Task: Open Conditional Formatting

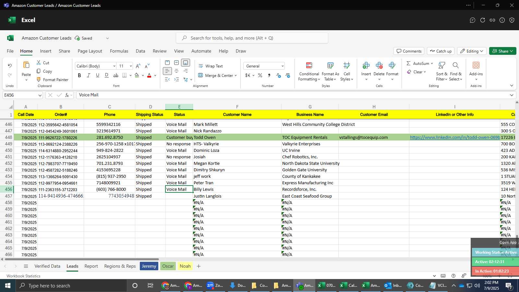Action: 309,71
